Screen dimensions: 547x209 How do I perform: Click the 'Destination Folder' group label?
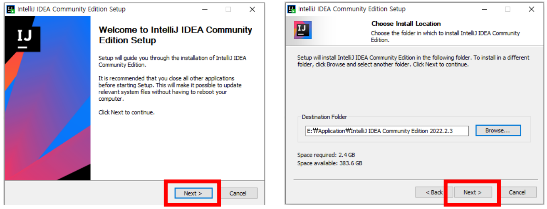pos(324,117)
